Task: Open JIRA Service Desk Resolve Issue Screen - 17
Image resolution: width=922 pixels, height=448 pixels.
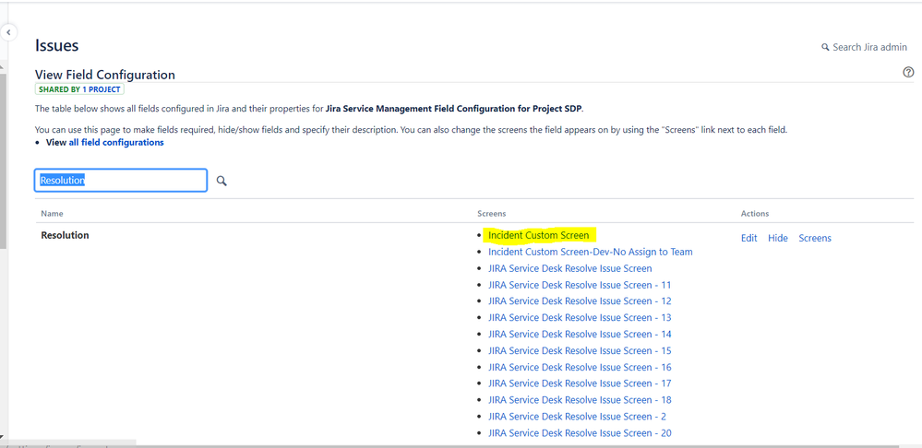Action: click(580, 383)
